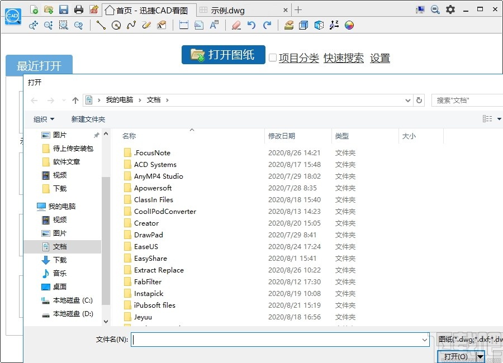Image resolution: width=503 pixels, height=363 pixels.
Task: Select the zoom window selection tool
Action: click(x=64, y=25)
